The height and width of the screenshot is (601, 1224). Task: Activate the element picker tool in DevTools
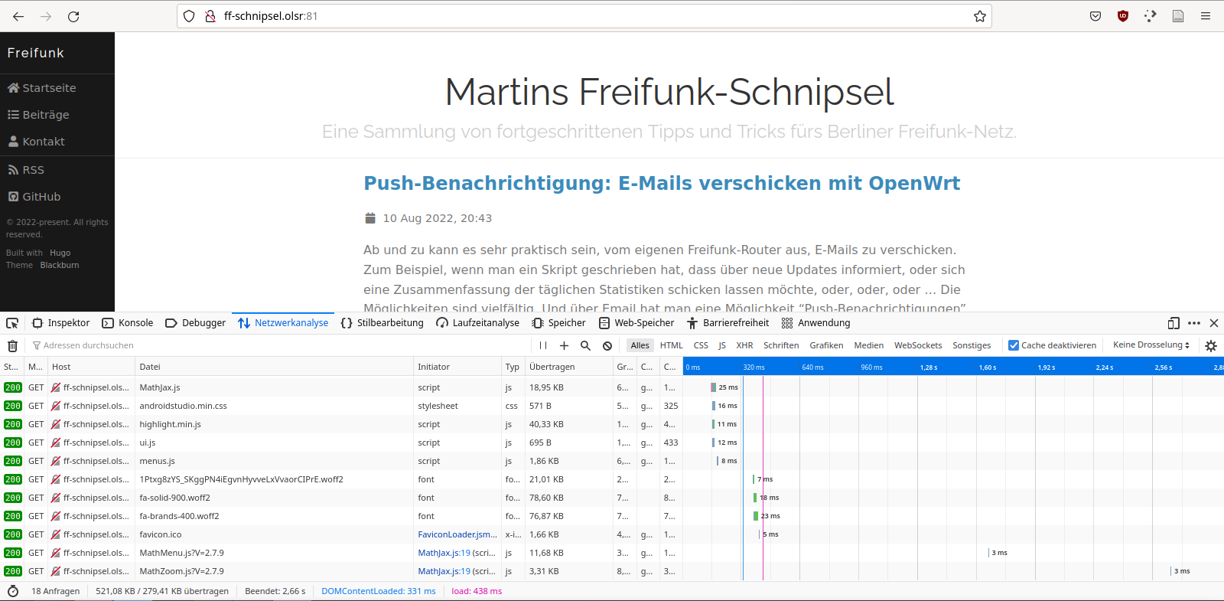point(12,323)
